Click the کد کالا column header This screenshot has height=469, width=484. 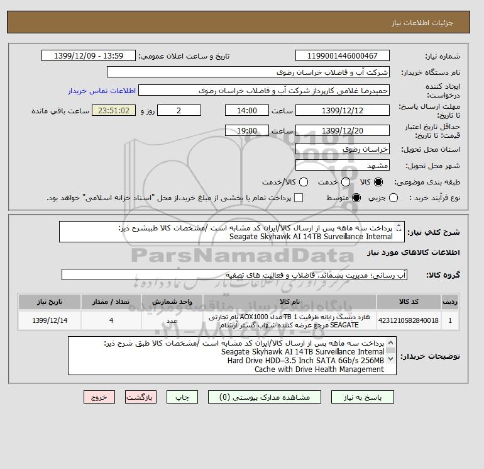(x=409, y=302)
